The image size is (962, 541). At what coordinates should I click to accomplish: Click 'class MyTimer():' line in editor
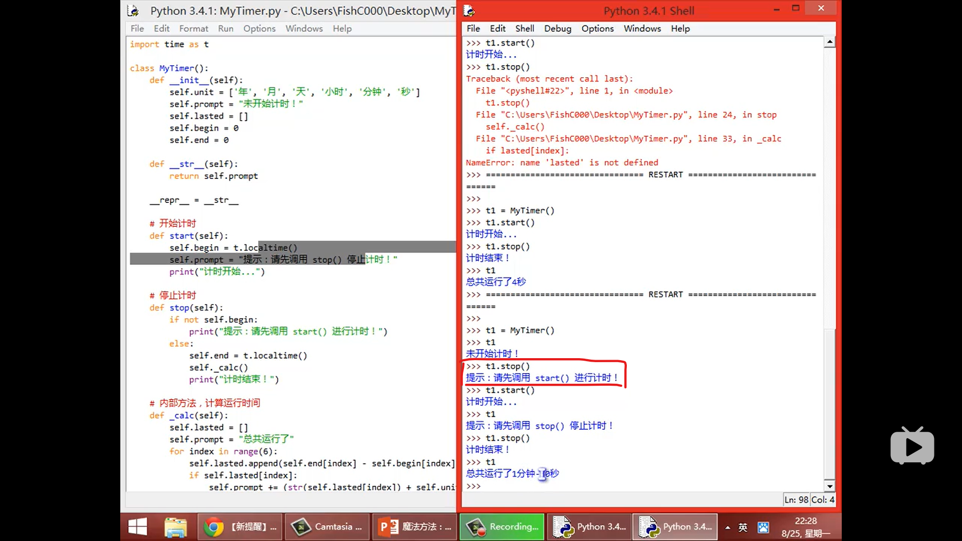(x=169, y=68)
